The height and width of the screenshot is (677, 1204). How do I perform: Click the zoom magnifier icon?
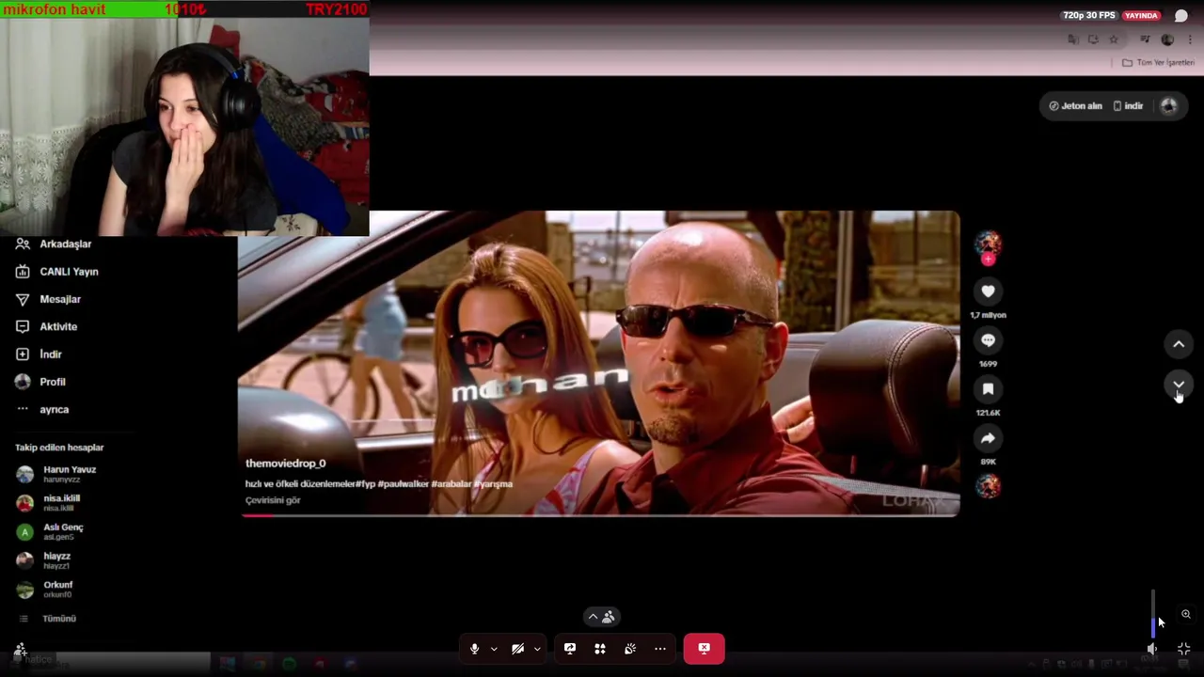[x=1186, y=614]
